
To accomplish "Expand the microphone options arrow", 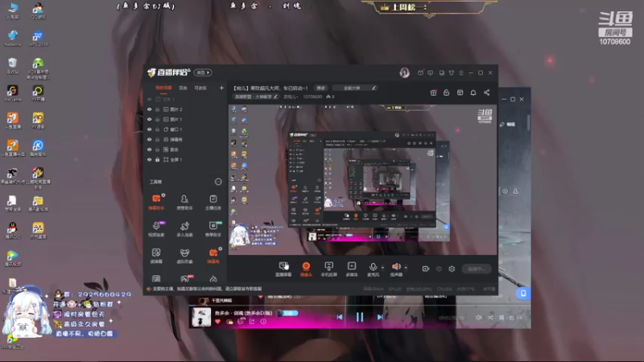I will click(x=383, y=268).
